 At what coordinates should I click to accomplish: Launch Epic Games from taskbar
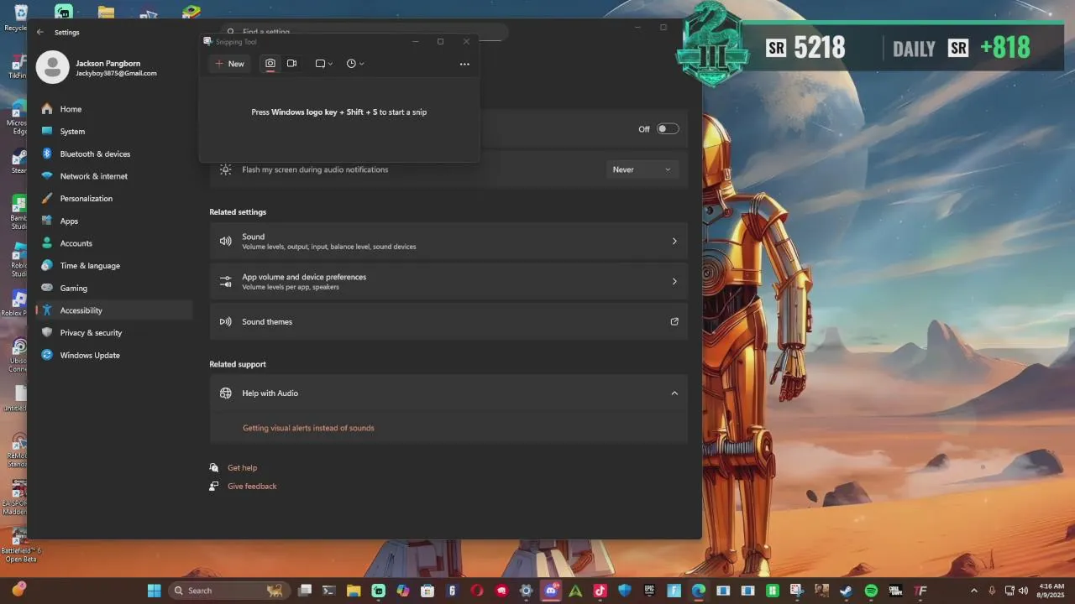(x=649, y=591)
